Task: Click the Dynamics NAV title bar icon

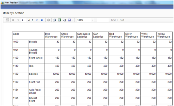Action: click(x=2, y=3)
